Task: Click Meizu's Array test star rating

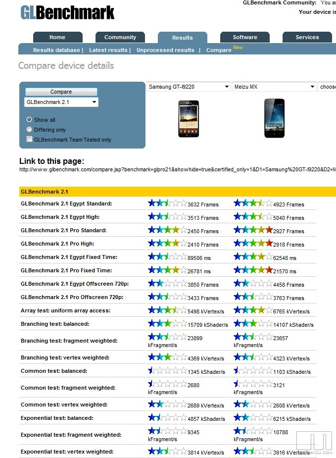Action: pyautogui.click(x=253, y=310)
